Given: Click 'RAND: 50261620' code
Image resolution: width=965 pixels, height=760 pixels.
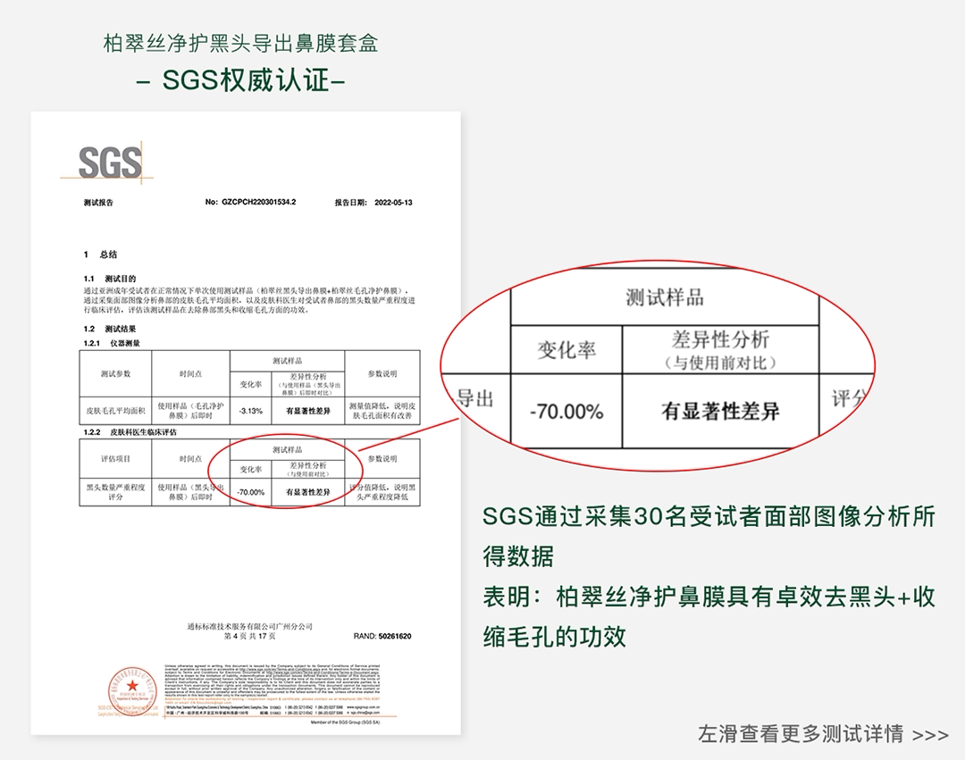Looking at the screenshot, I should coord(382,636).
